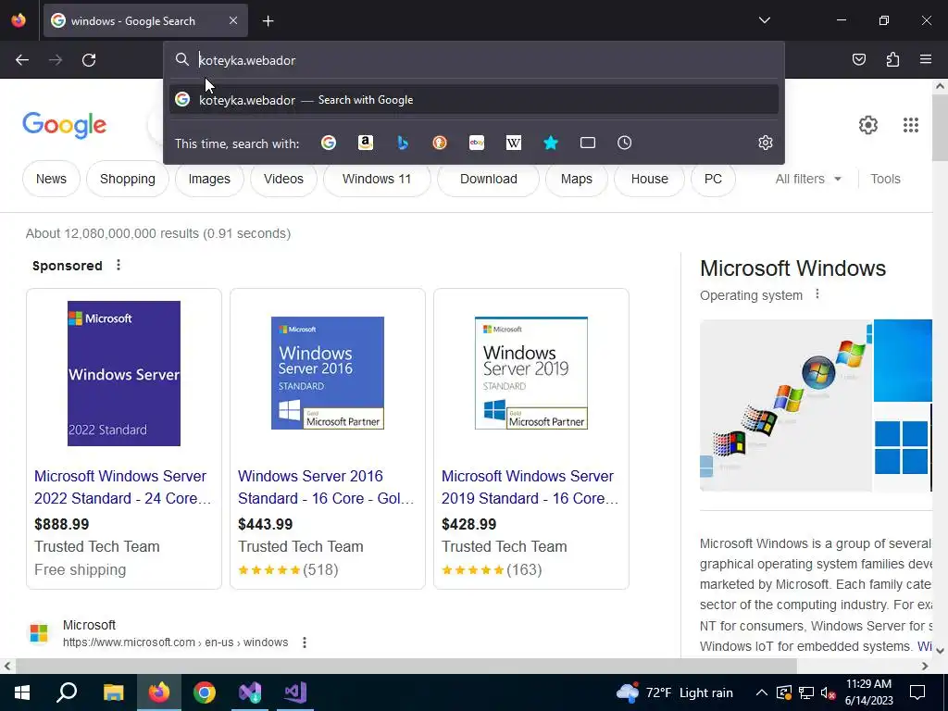This screenshot has width=948, height=711.
Task: Open the Windows logos history image
Action: (785, 405)
